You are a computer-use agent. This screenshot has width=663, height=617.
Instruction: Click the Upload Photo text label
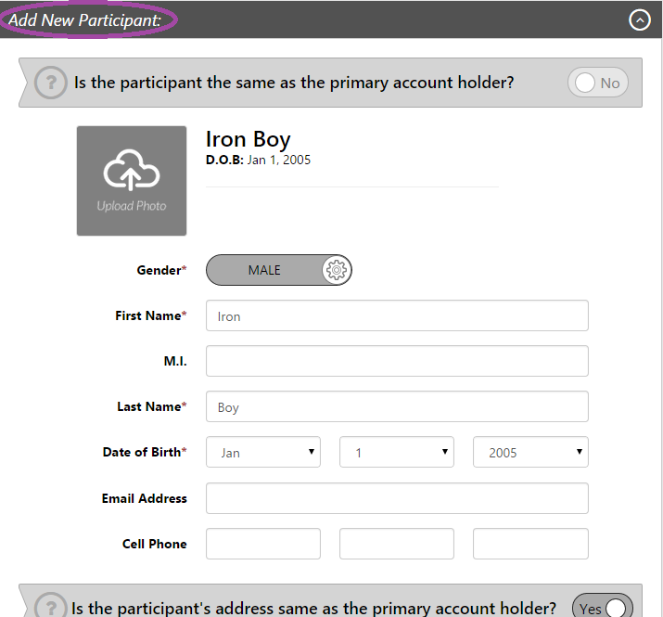click(132, 206)
